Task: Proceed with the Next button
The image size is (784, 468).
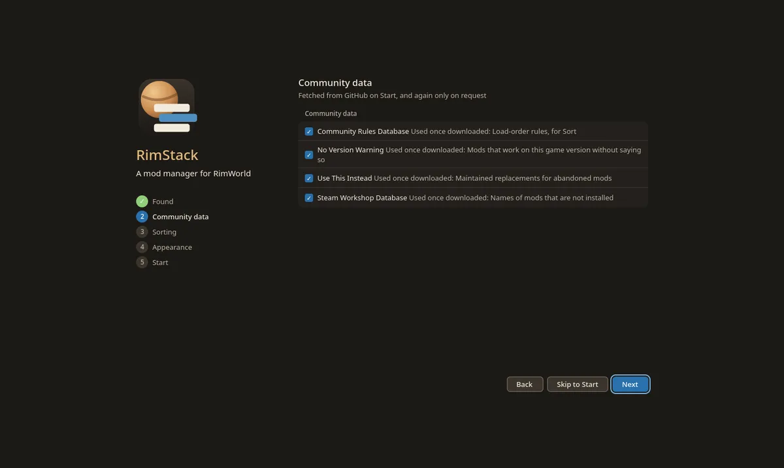Action: coord(630,384)
